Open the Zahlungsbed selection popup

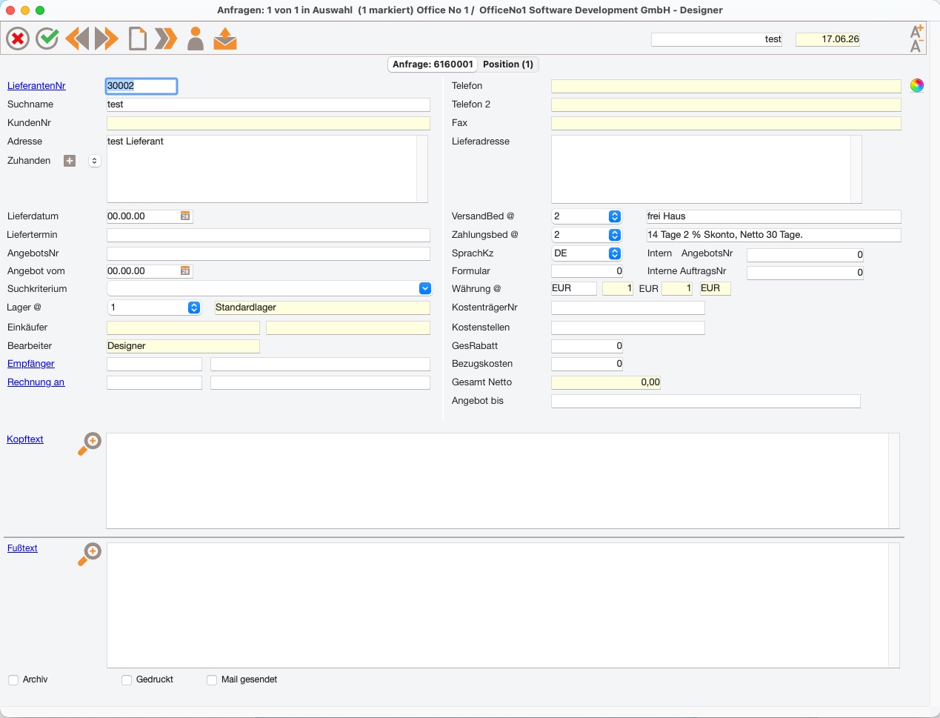pos(615,235)
